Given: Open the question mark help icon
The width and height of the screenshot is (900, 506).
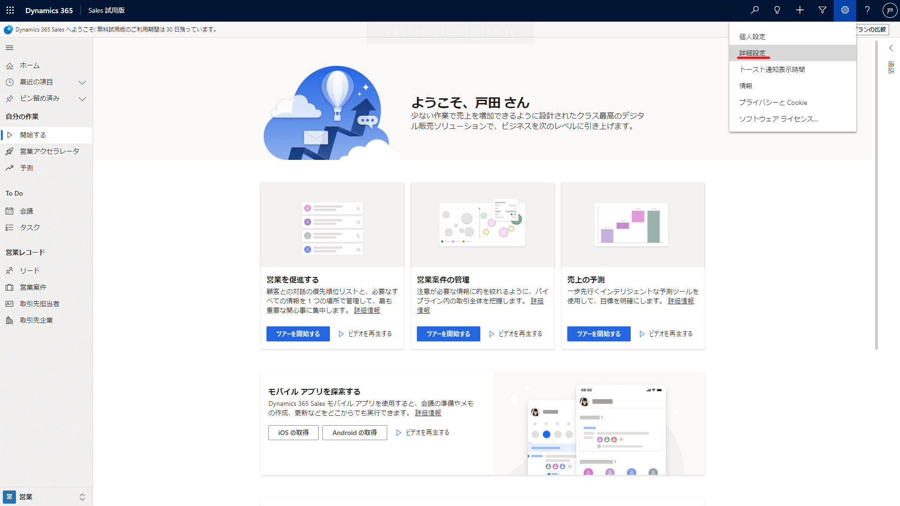Looking at the screenshot, I should point(868,10).
